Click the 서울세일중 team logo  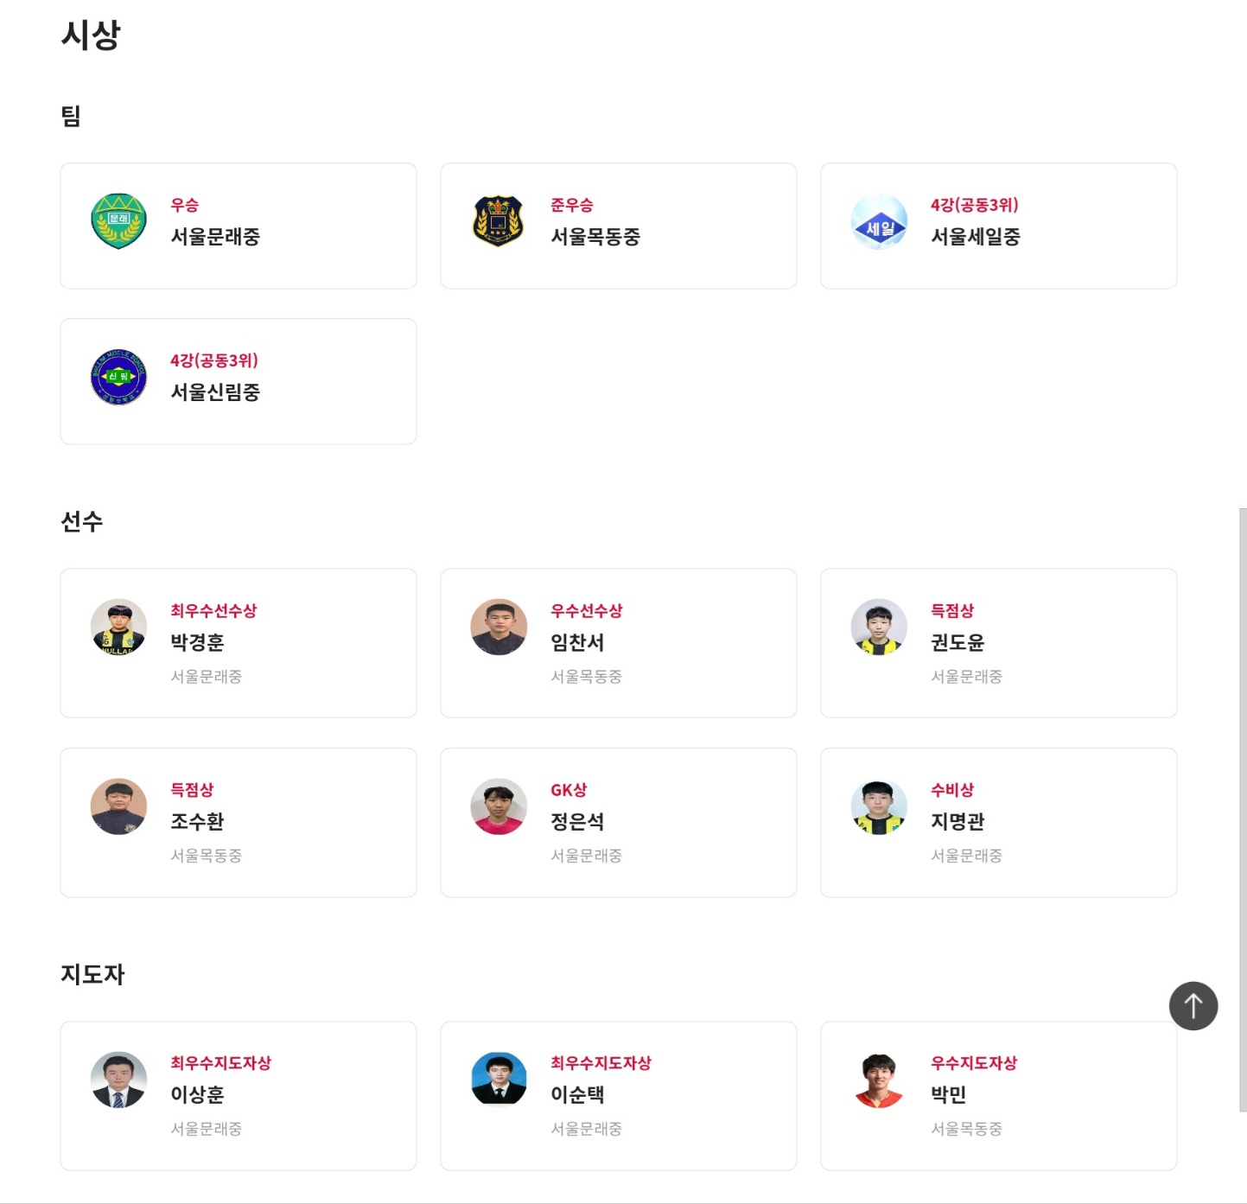click(x=879, y=221)
